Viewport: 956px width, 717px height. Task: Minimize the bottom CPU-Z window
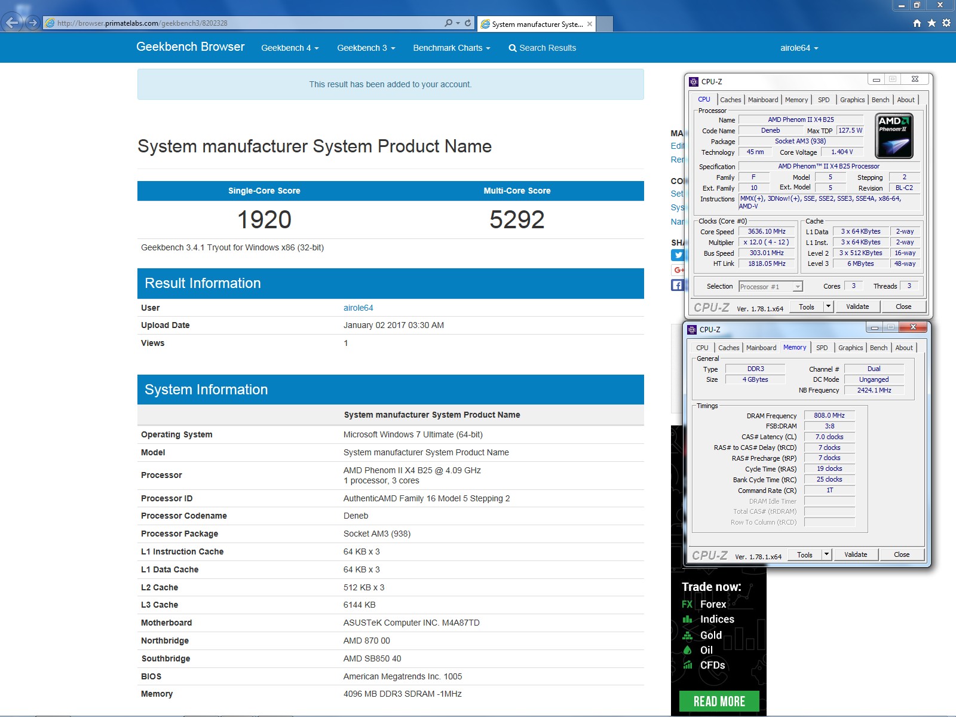tap(874, 327)
